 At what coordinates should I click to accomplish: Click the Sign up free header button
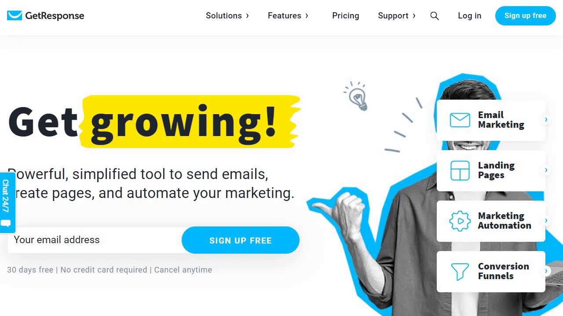coord(525,16)
